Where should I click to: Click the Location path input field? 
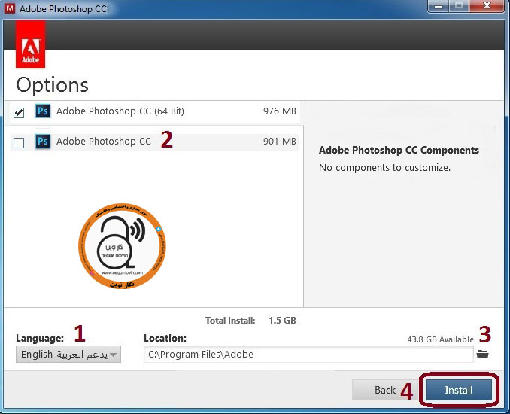click(308, 354)
